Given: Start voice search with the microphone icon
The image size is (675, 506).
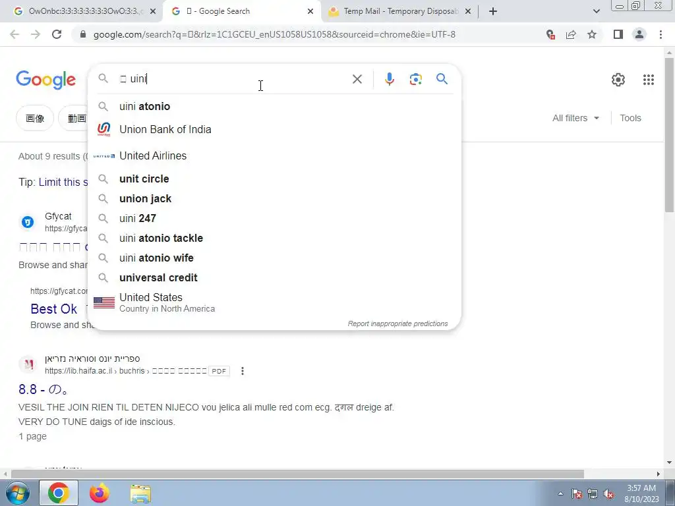Looking at the screenshot, I should pos(389,79).
